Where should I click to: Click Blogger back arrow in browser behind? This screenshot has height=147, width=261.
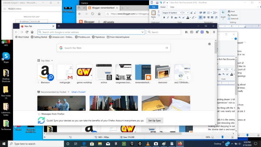(x=80, y=14)
